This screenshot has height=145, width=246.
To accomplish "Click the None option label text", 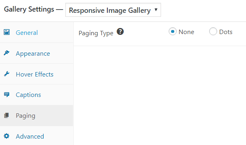I will tap(186, 32).
